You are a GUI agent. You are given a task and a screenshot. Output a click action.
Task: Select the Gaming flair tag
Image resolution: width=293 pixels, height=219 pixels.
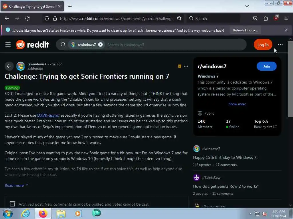point(12,88)
